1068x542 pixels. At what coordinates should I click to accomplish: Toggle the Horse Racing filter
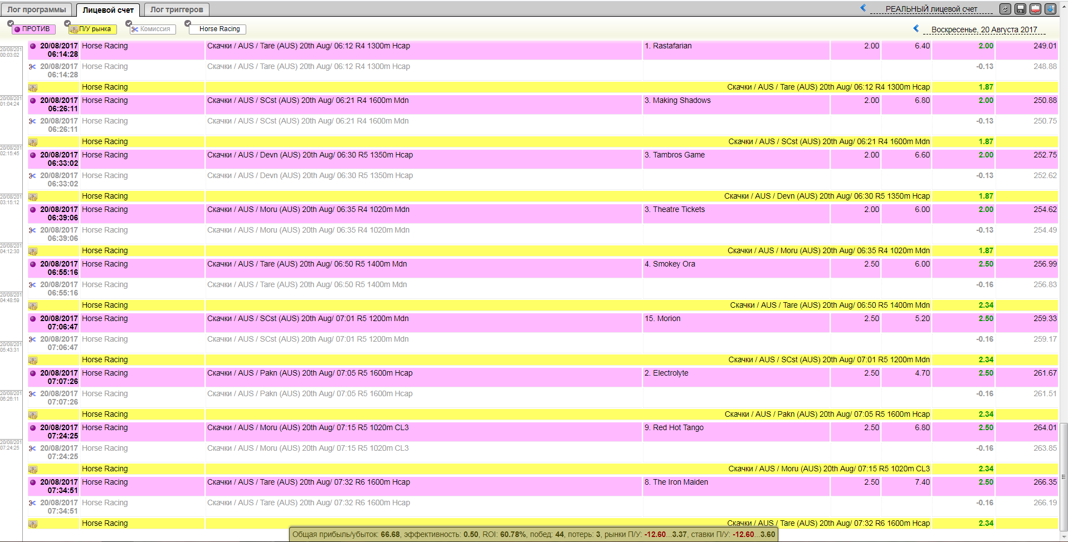click(217, 29)
